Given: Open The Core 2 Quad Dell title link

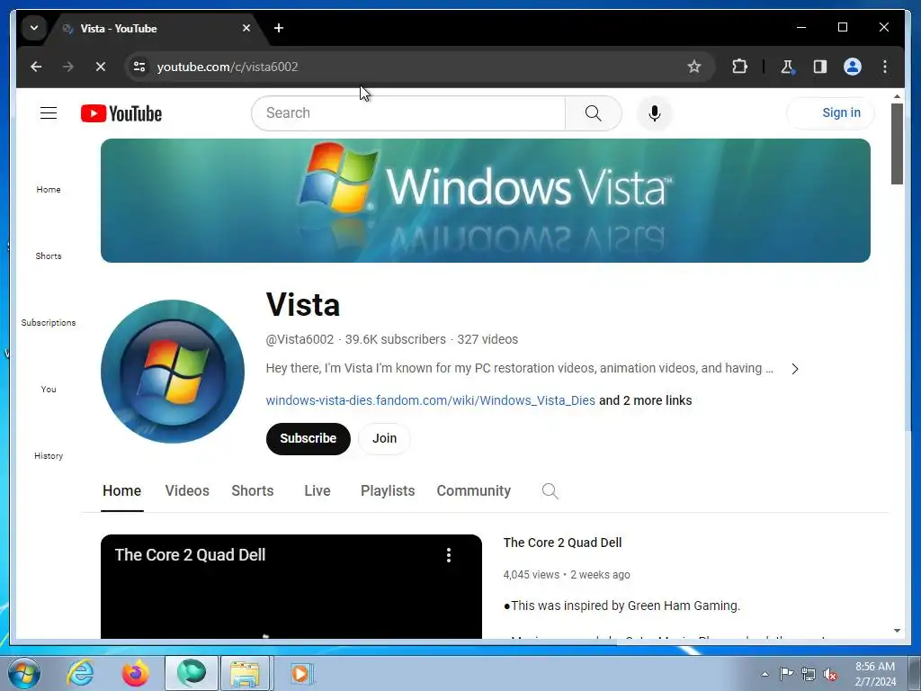Looking at the screenshot, I should pos(562,543).
